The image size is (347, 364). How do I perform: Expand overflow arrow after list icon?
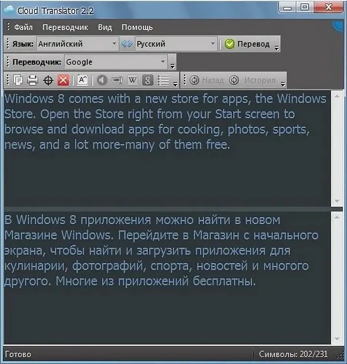click(x=175, y=84)
